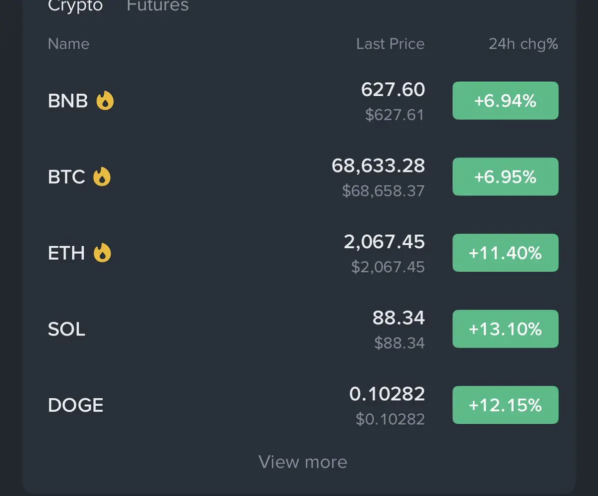Tap BTC +6.95% change button
This screenshot has width=598, height=496.
point(505,177)
